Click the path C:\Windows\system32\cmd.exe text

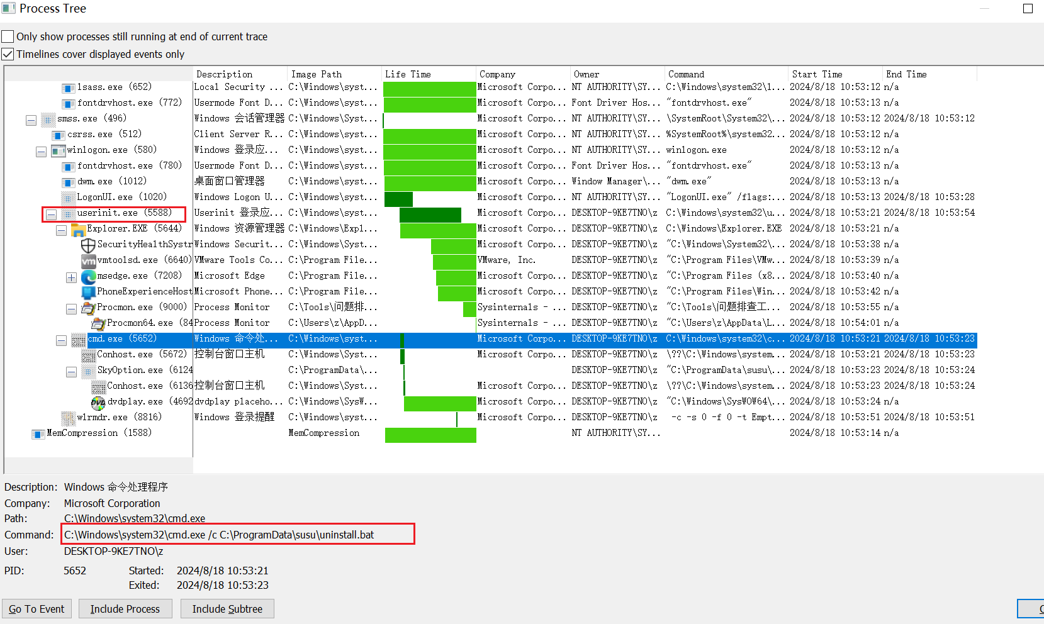[x=135, y=518]
